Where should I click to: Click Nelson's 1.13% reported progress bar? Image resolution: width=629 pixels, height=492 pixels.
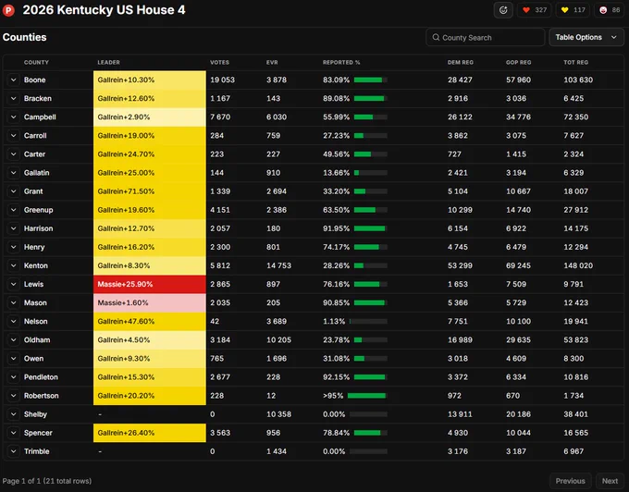click(368, 321)
